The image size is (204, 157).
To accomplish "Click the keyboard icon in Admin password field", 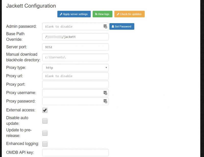I will (x=105, y=26).
